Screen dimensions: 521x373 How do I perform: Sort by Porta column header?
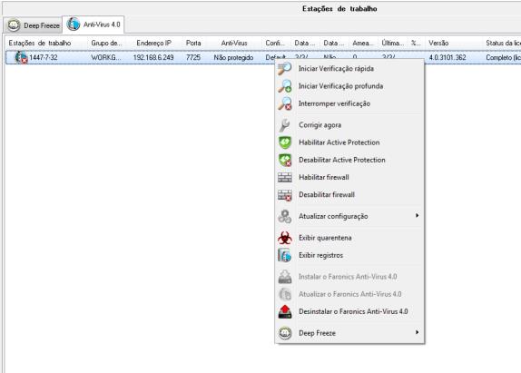pos(193,44)
